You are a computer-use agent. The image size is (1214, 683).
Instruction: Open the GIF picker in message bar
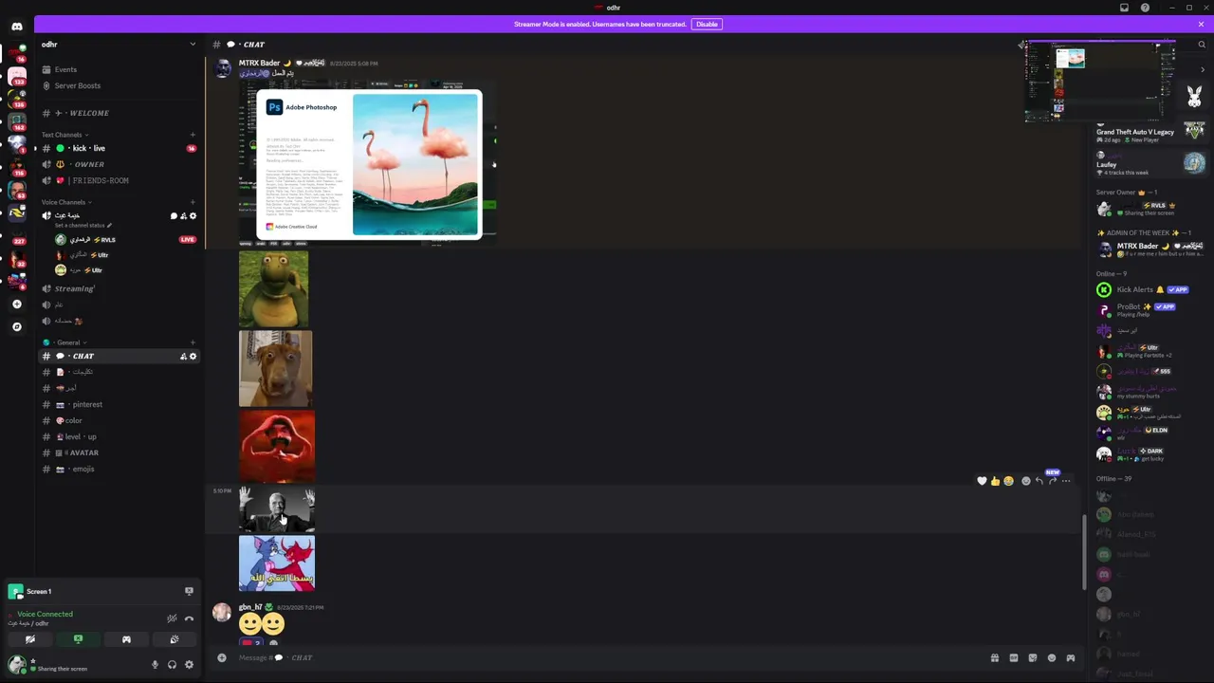pyautogui.click(x=1013, y=657)
